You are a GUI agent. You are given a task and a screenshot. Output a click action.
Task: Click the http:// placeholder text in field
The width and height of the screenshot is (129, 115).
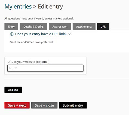point(13,68)
